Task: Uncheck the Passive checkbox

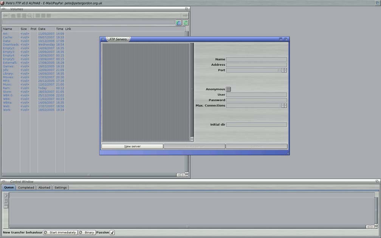Action: point(112,232)
